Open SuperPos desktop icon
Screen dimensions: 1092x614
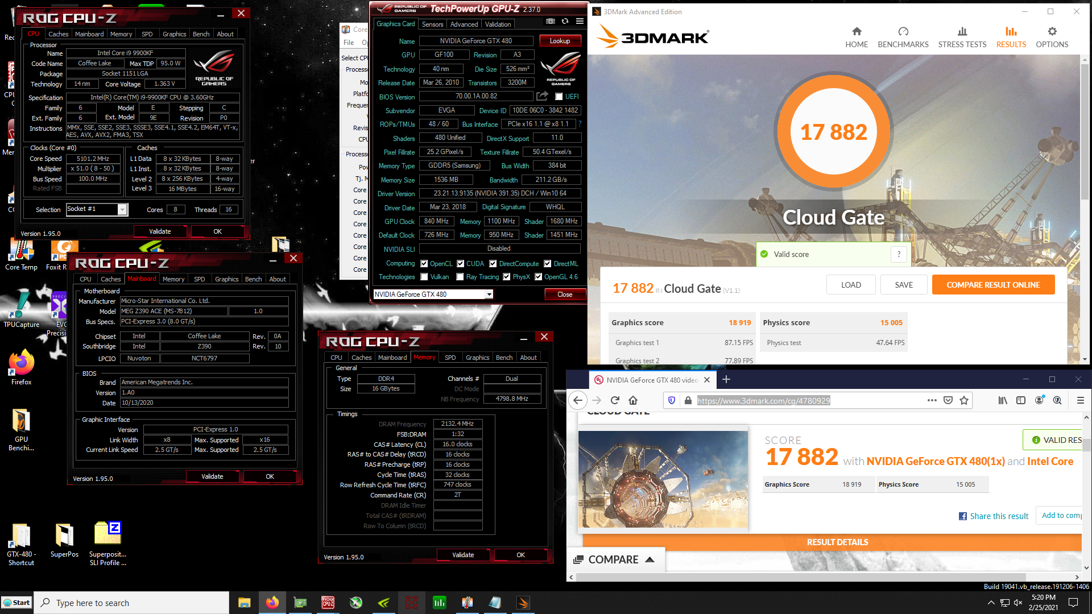point(64,541)
